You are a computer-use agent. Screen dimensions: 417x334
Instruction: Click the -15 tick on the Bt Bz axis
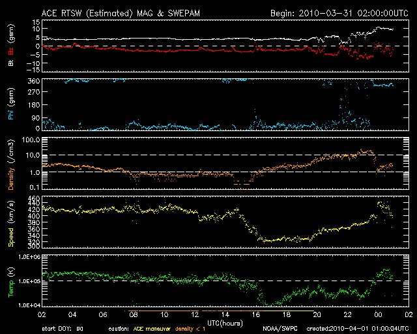(x=33, y=70)
